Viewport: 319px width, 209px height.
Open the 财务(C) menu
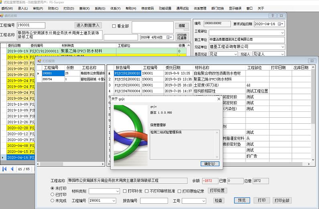click(53, 8)
